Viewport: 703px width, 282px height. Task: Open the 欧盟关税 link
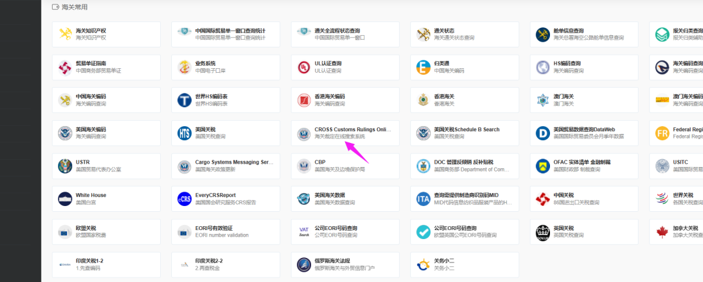click(106, 232)
